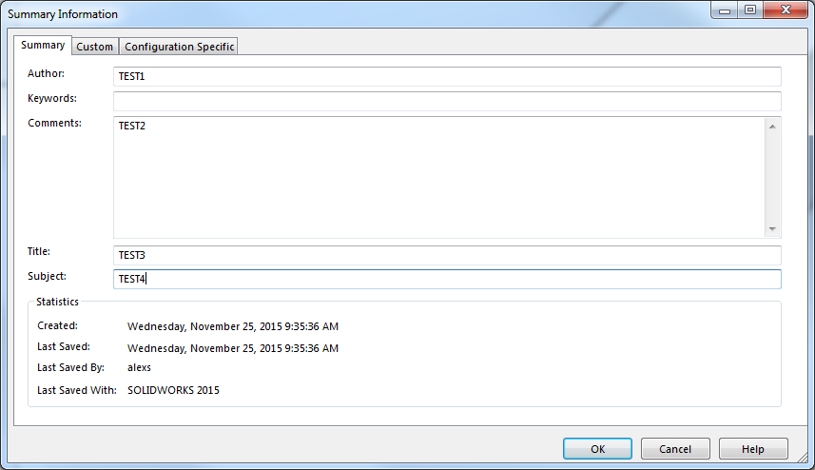This screenshot has height=470, width=815.
Task: Switch to the Custom tab
Action: [94, 47]
